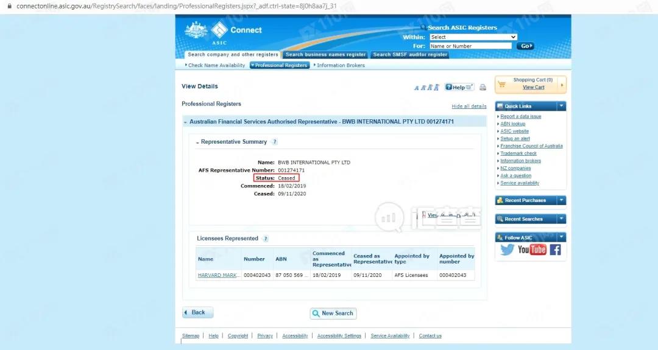Open the Twitter follow icon
This screenshot has width=658, height=350.
(507, 250)
